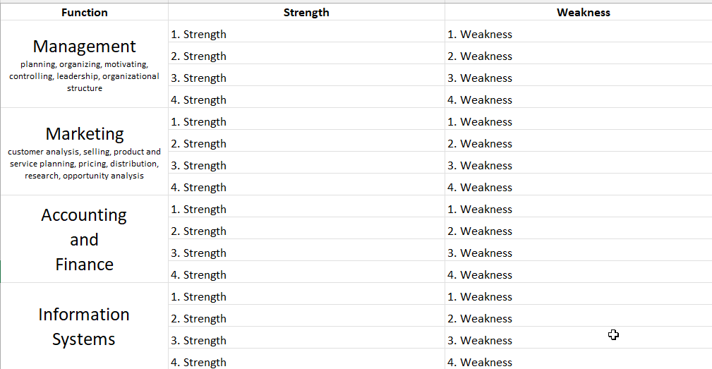
Task: Select Accounting and Finance's "4. Strength" cell
Action: 306,274
